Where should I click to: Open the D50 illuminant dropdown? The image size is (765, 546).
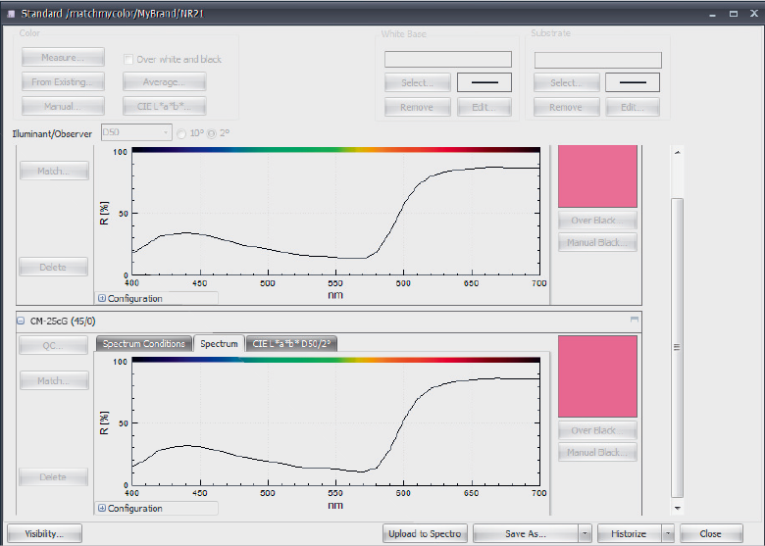click(x=136, y=132)
